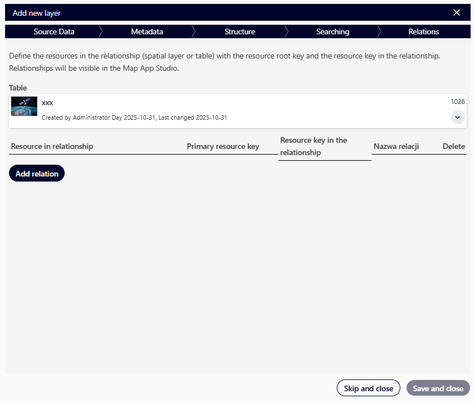Click the Save and close button

click(x=438, y=388)
